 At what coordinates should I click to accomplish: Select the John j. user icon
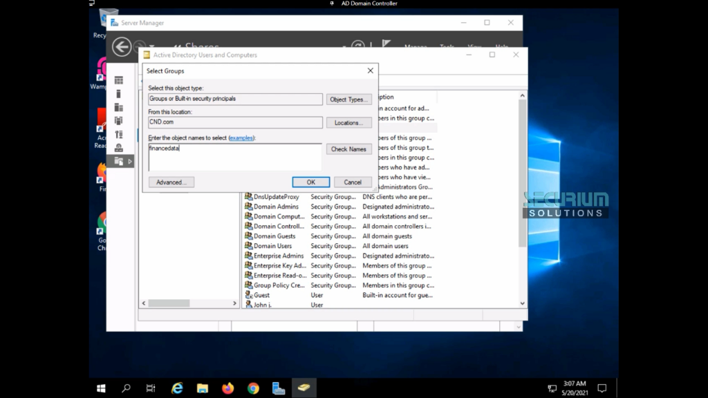[248, 305]
